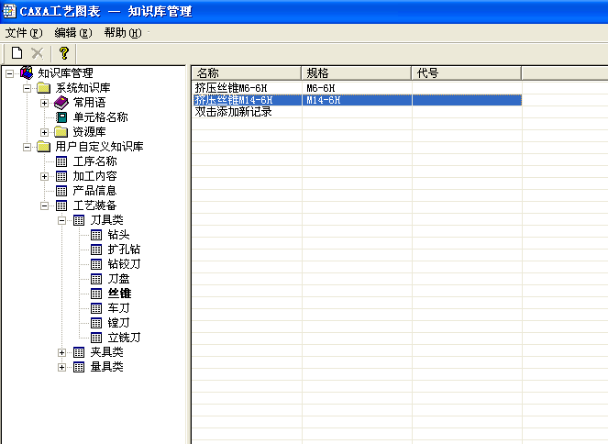The height and width of the screenshot is (444, 608).
Task: Click the 知识库管理 root books icon
Action: pos(27,72)
